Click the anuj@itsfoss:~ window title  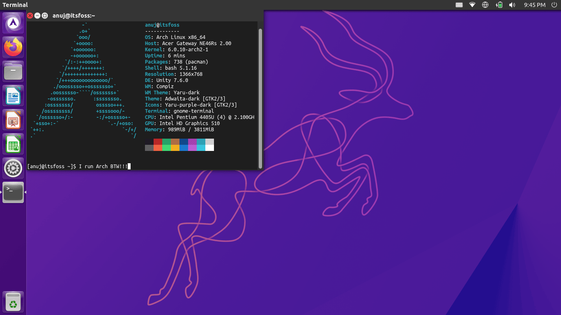(74, 16)
